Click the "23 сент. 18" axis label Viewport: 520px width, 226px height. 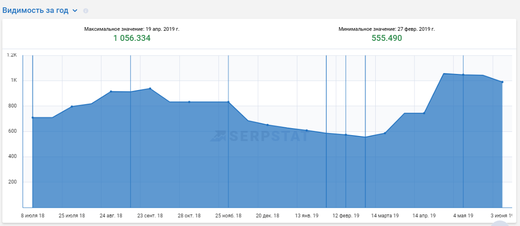click(150, 216)
